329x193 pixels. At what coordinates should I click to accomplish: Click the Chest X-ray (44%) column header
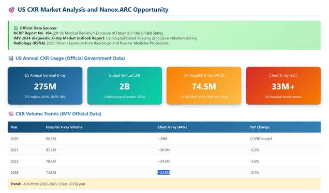[x=172, y=127]
